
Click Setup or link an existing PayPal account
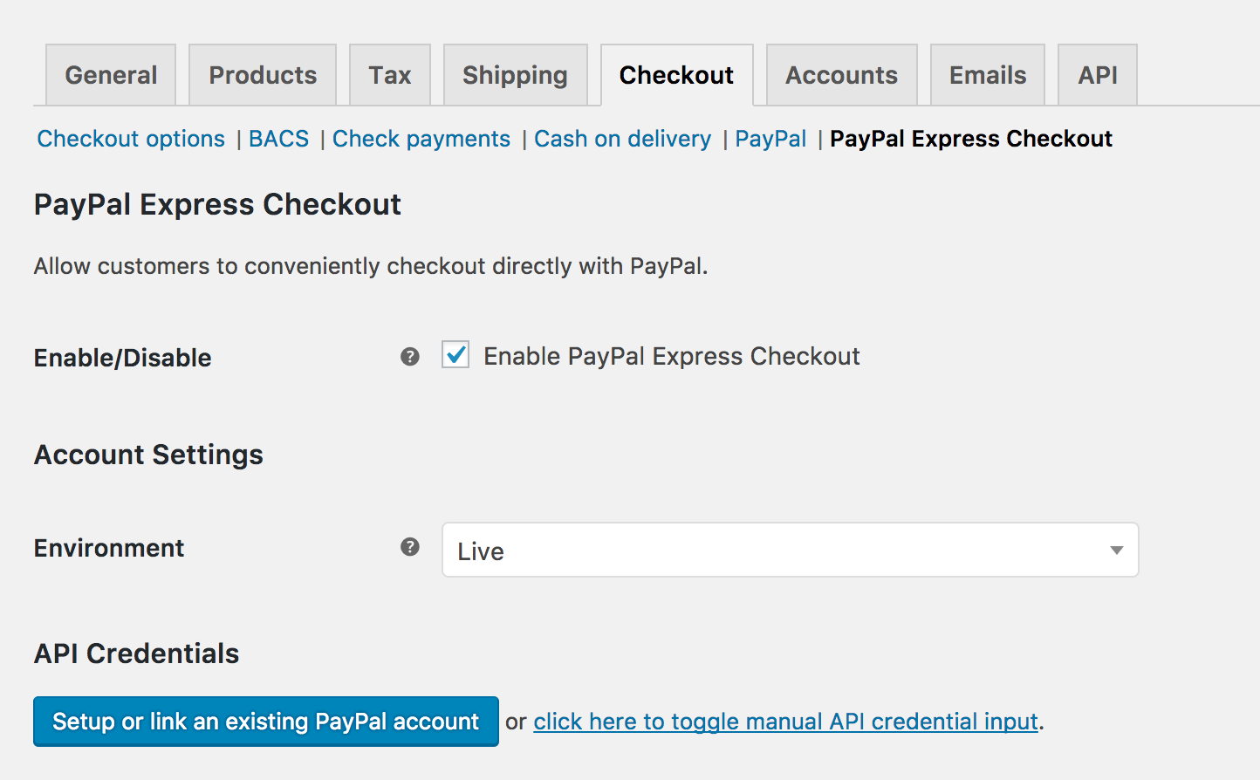click(266, 722)
